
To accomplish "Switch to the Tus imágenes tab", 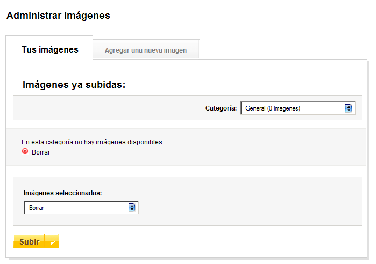I will point(49,49).
